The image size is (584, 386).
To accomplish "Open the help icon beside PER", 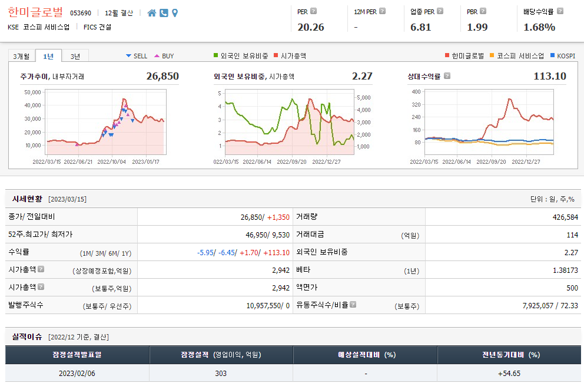I will [x=314, y=11].
